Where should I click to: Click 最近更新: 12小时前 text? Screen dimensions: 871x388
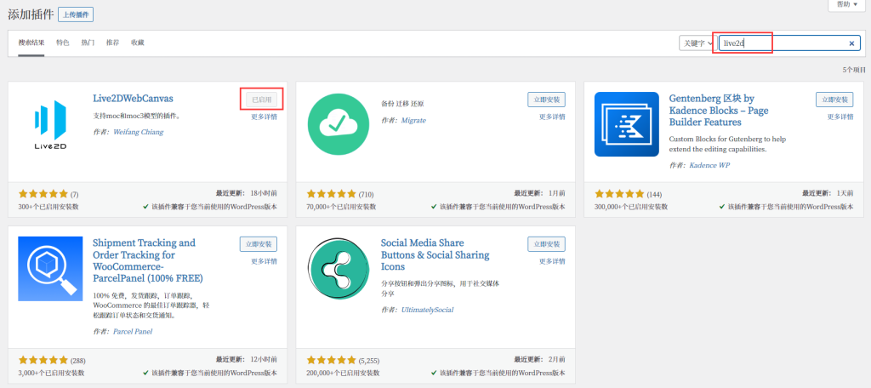click(x=247, y=359)
